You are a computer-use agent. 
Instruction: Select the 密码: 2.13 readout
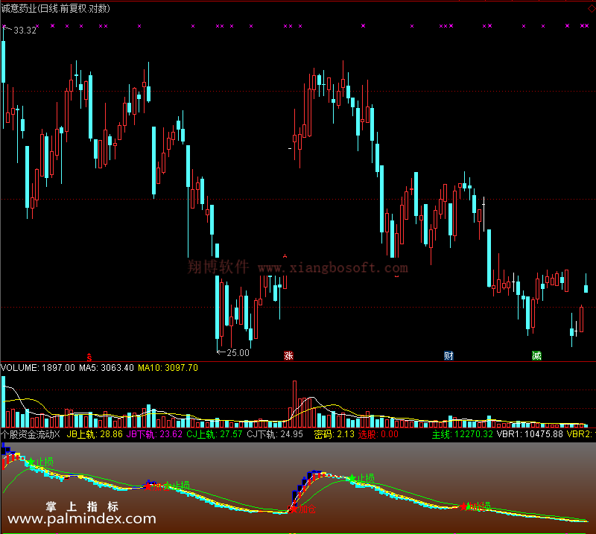click(335, 434)
